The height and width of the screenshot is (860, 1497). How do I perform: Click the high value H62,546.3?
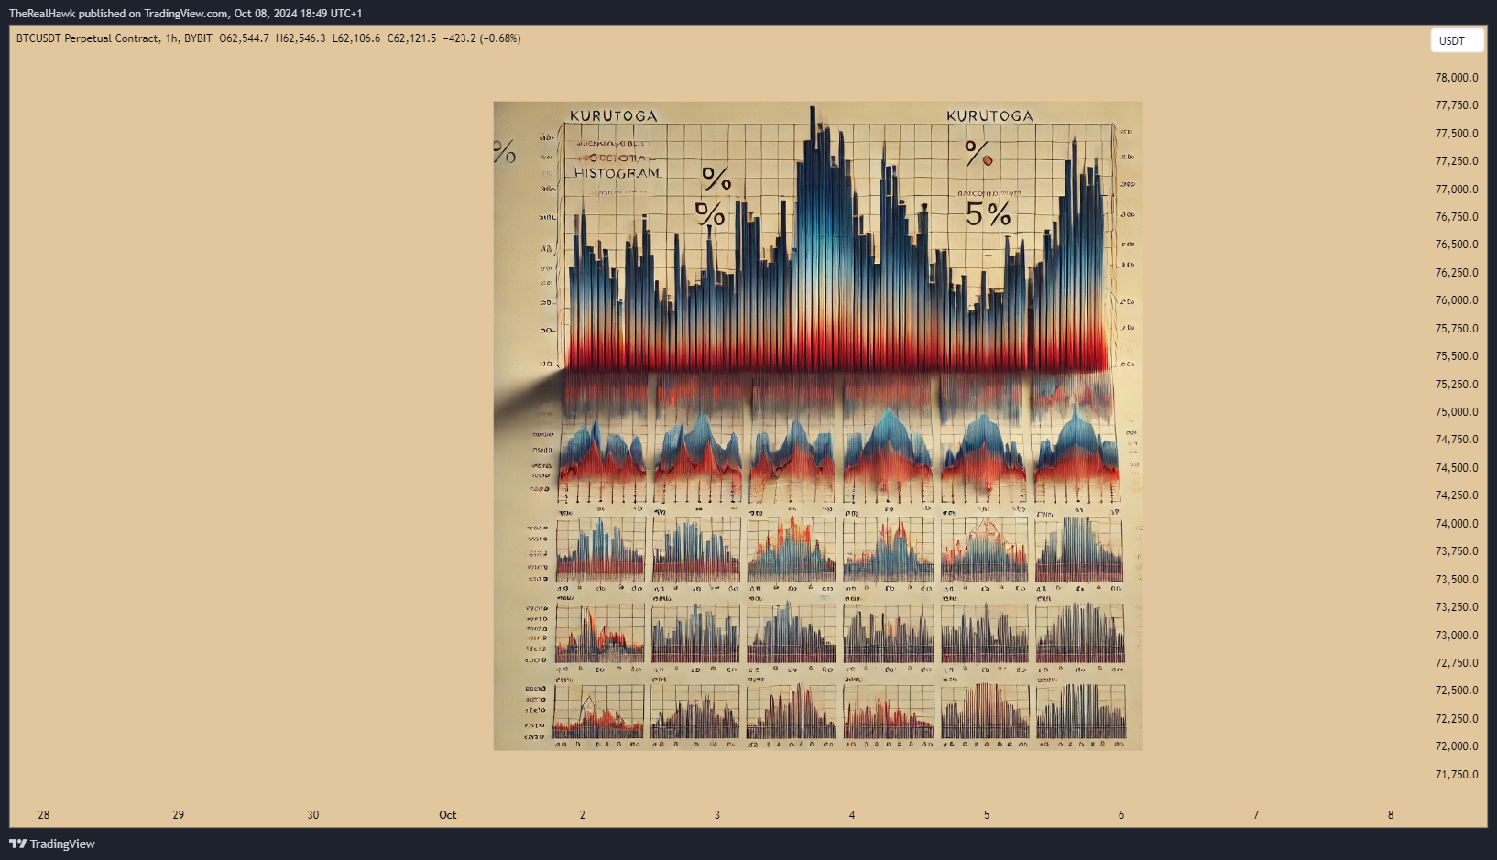click(300, 38)
